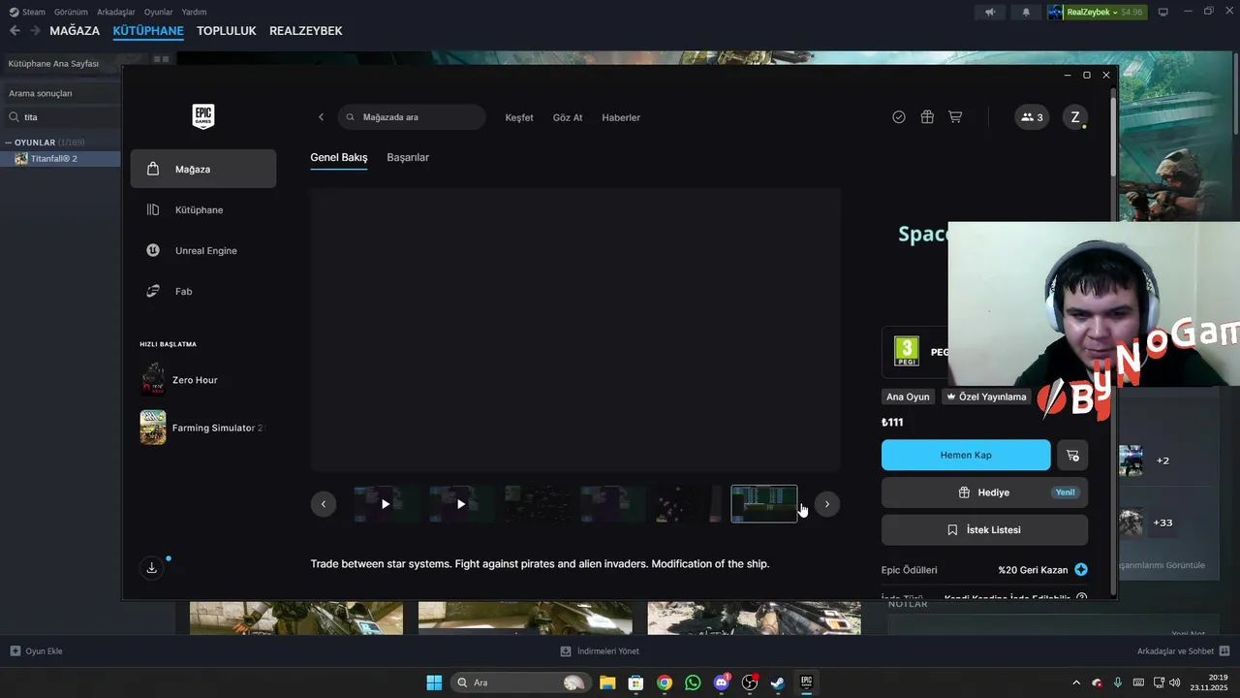Open Göz At in Epic store
Image resolution: width=1240 pixels, height=698 pixels.
point(568,117)
